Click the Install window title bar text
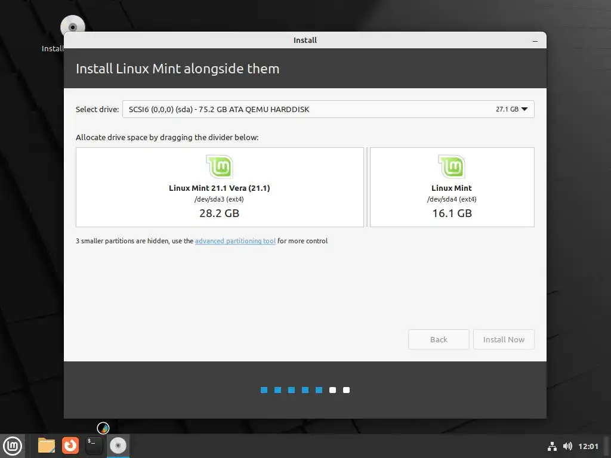 point(305,40)
